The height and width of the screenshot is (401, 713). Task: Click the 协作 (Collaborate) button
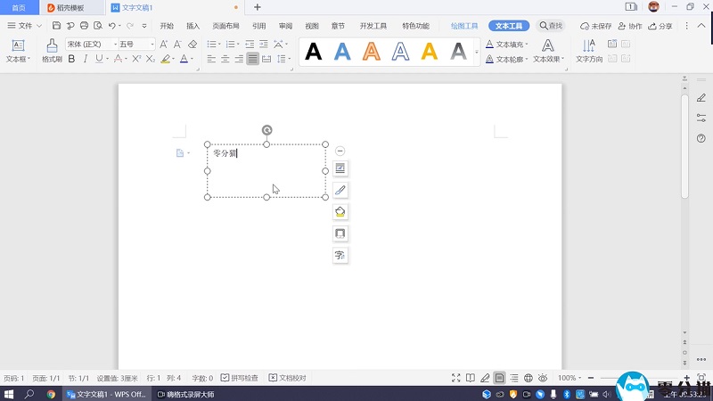630,26
